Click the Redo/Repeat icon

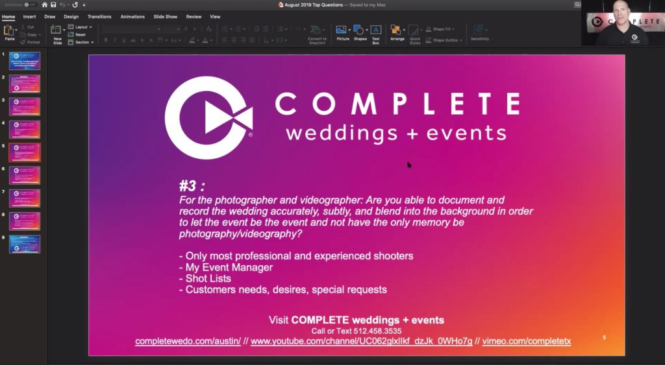[75, 5]
